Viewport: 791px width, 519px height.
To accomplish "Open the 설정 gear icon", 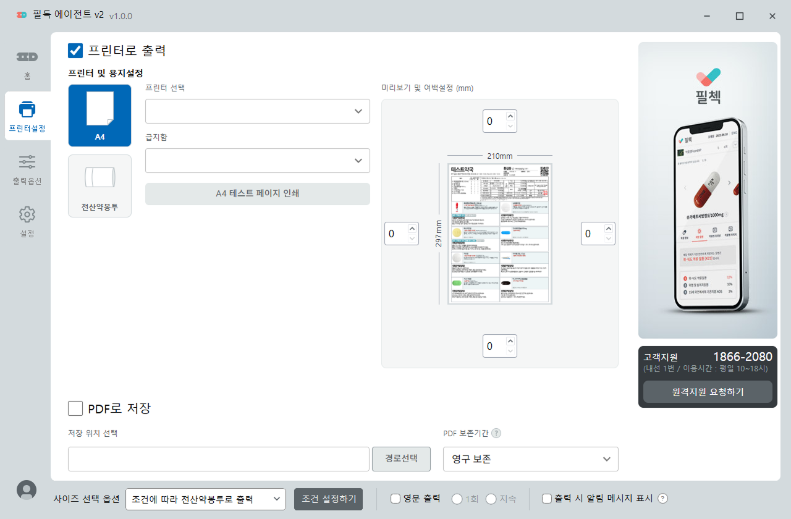I will coord(27,214).
